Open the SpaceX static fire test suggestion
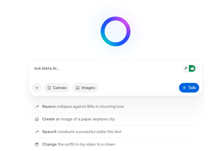This screenshot has width=222, height=151. pyautogui.click(x=116, y=132)
